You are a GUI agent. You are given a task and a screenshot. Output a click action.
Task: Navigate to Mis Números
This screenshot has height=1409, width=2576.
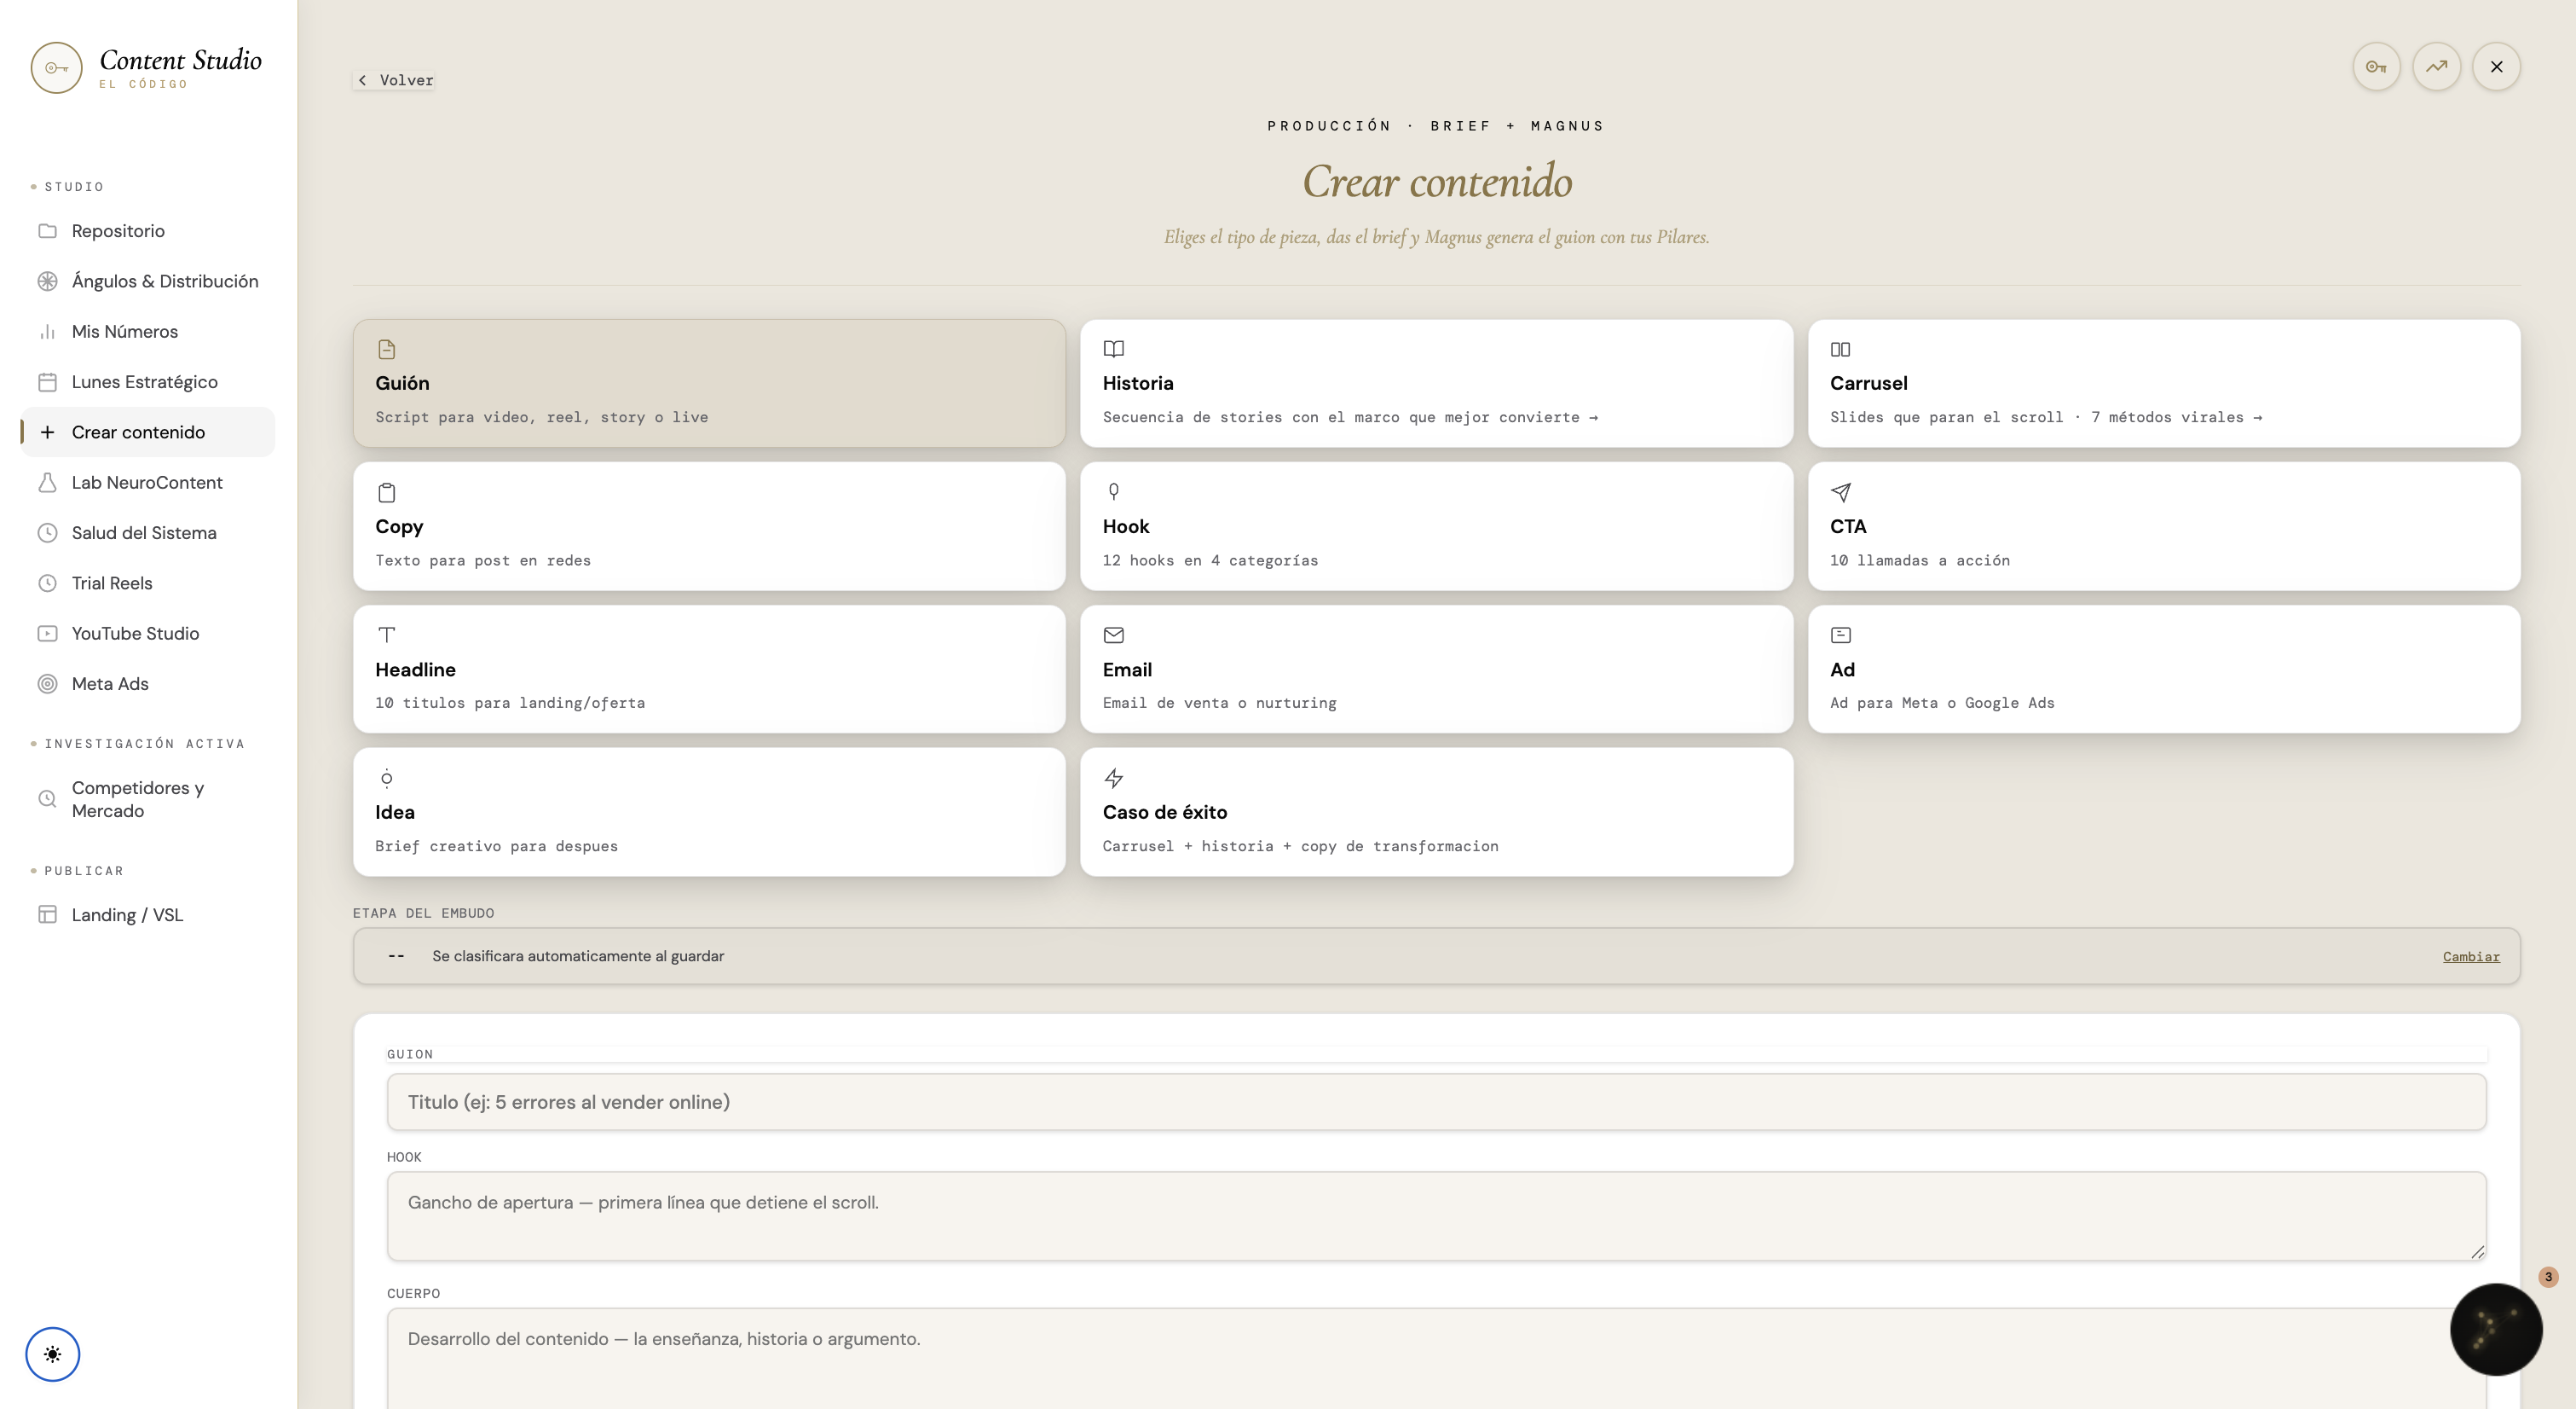(148, 331)
